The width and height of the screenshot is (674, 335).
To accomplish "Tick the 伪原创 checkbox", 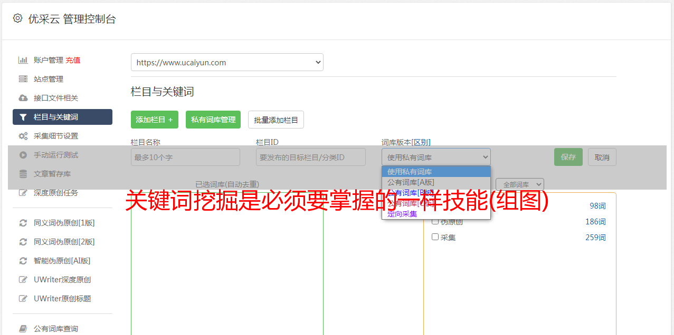I will (x=435, y=221).
